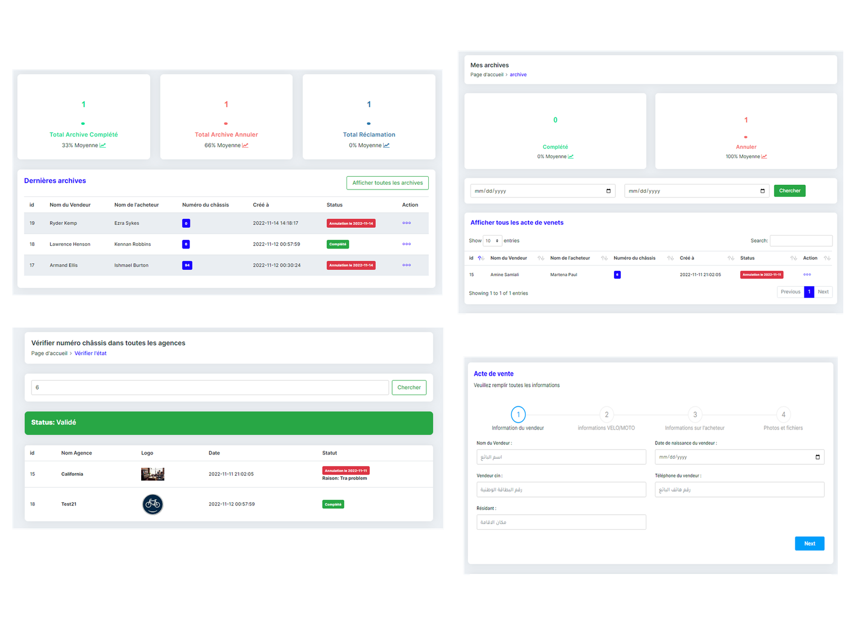This screenshot has width=849, height=618.
Task: Expand the Show entries count dropdown
Action: [492, 241]
